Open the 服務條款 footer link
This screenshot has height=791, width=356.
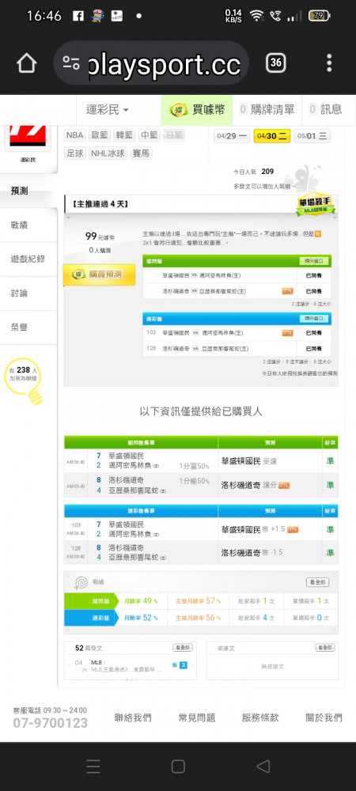tap(260, 717)
